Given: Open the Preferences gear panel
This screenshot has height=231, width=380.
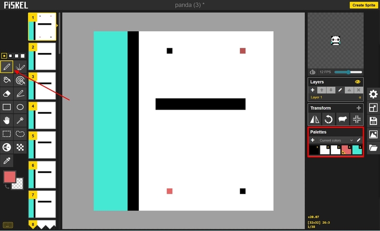Looking at the screenshot, I should pos(373,94).
